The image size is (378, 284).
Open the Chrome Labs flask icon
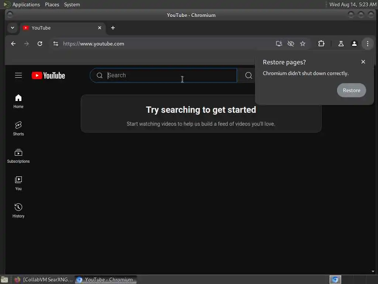tap(341, 44)
